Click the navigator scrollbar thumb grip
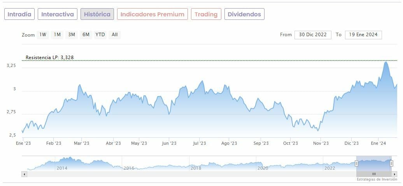Image resolution: width=403 pixels, height=186 pixels. tap(374, 174)
